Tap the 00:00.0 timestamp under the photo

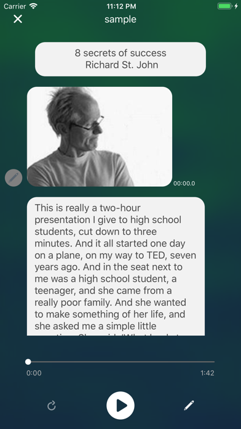point(184,183)
